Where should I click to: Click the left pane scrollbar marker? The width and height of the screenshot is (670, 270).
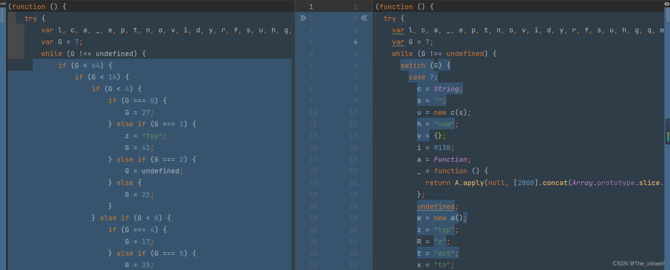tap(2, 15)
